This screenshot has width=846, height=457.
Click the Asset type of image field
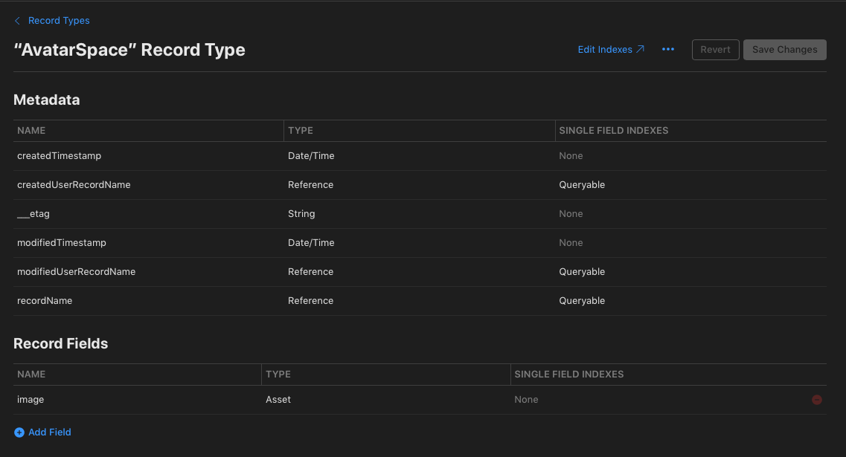[278, 400]
